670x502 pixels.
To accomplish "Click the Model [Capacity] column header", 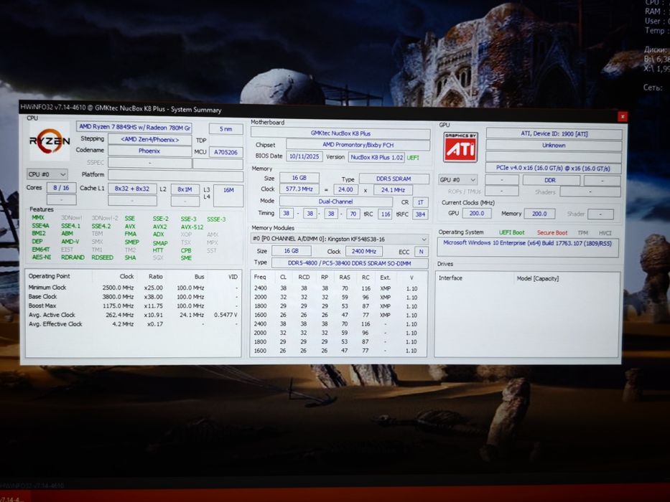I will pos(538,278).
